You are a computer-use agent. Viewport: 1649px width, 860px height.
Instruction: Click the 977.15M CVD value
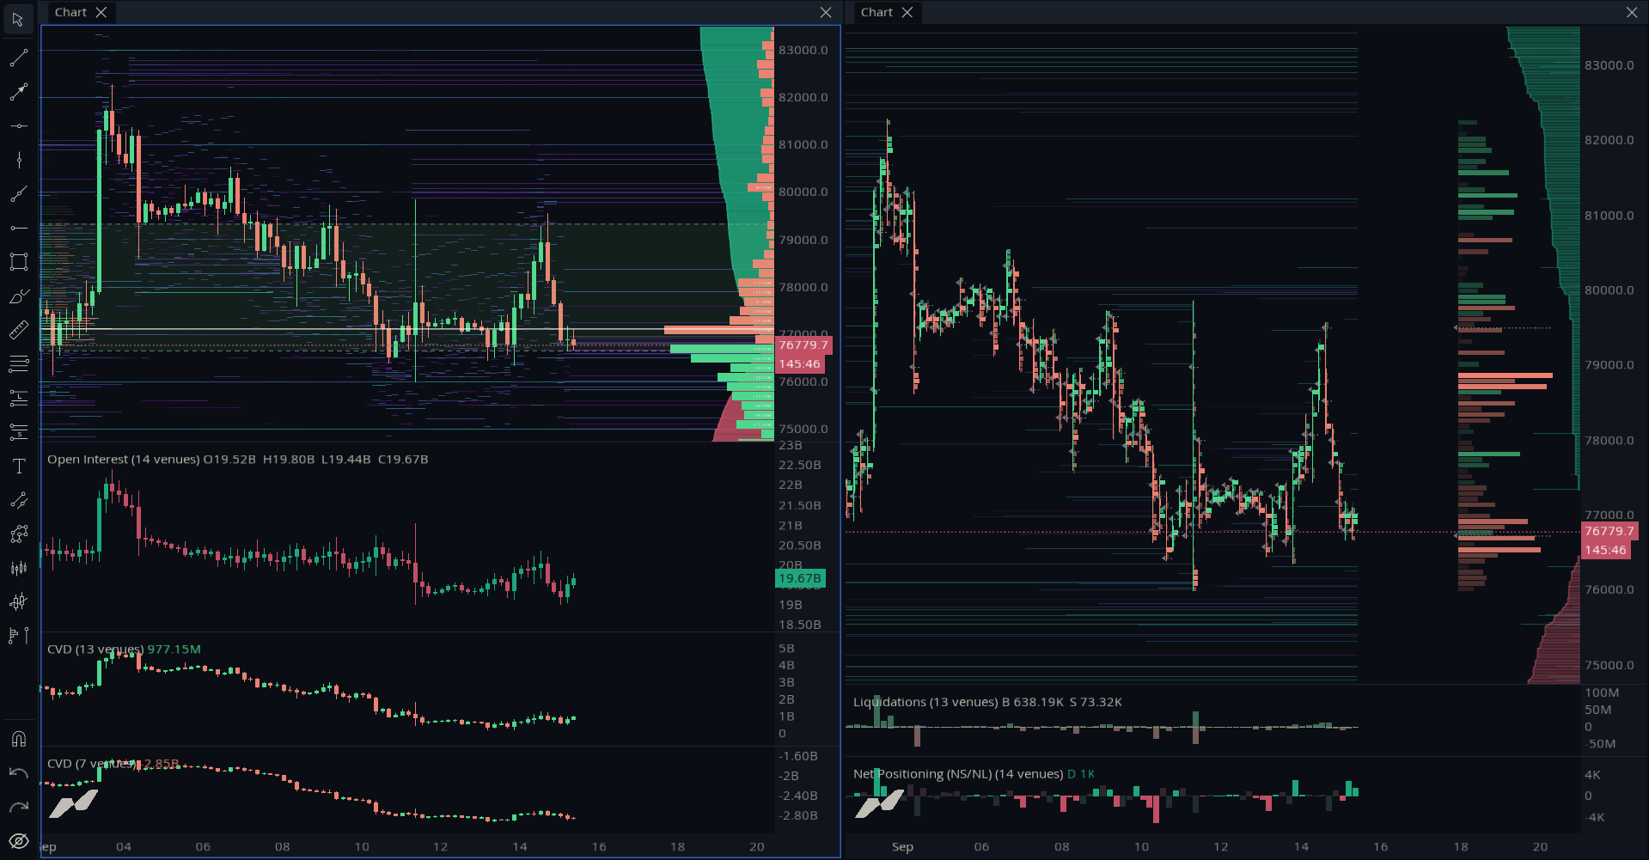[174, 650]
